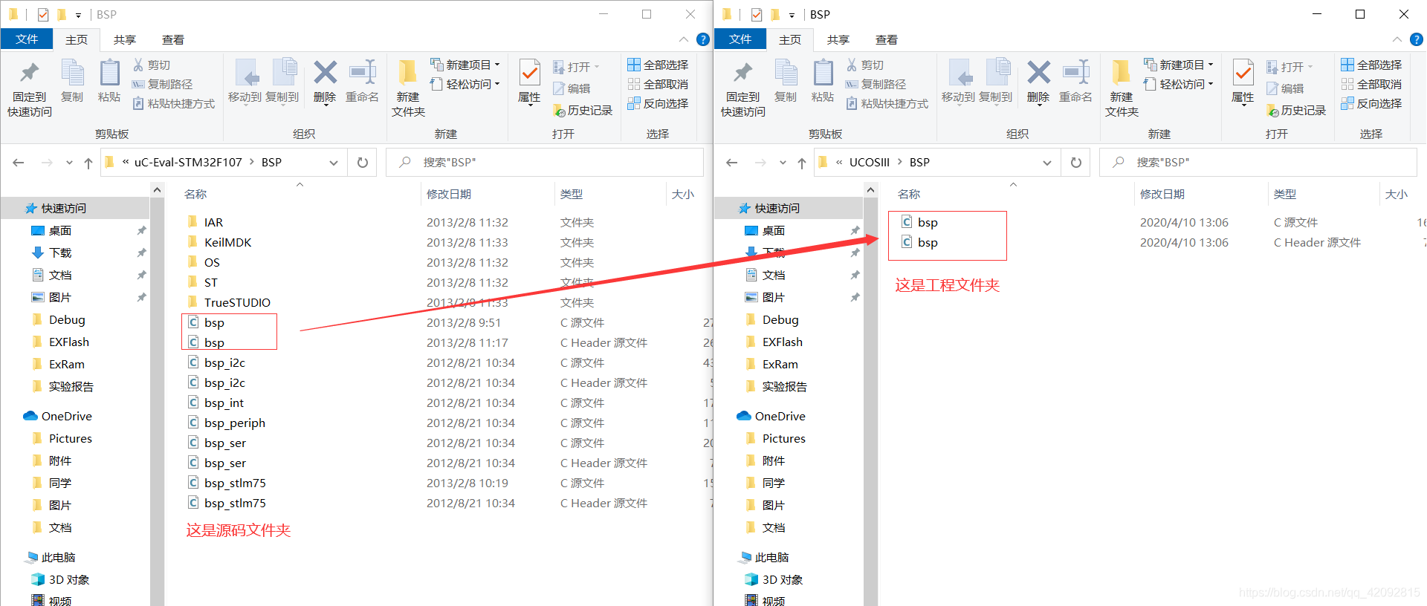Select bsp_stlm75 C source file in left window

tap(235, 483)
